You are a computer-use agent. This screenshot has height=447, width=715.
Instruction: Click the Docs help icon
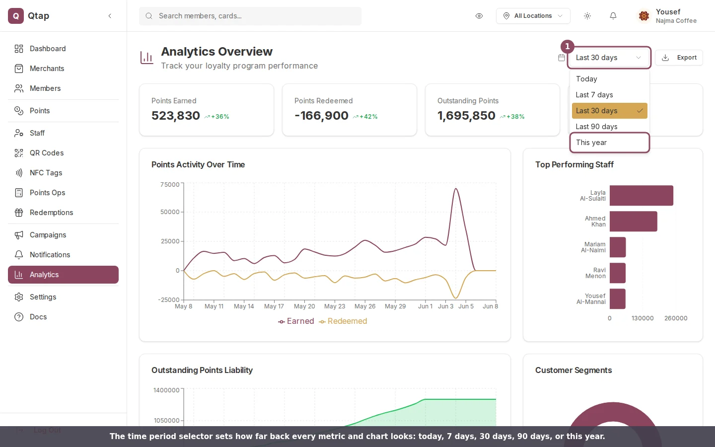tap(19, 317)
